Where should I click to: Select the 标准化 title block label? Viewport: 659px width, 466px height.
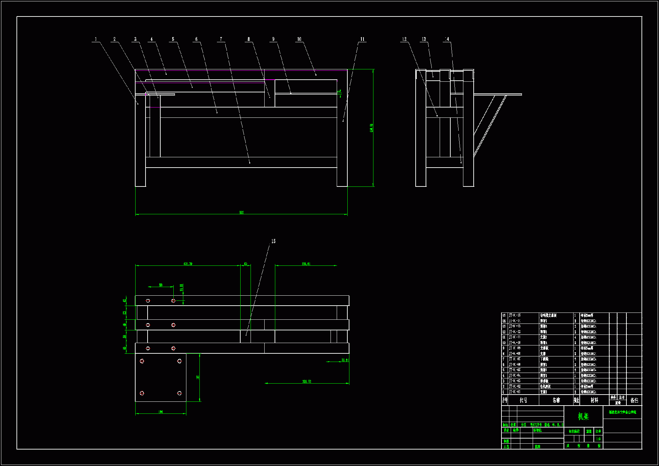pos(537,430)
